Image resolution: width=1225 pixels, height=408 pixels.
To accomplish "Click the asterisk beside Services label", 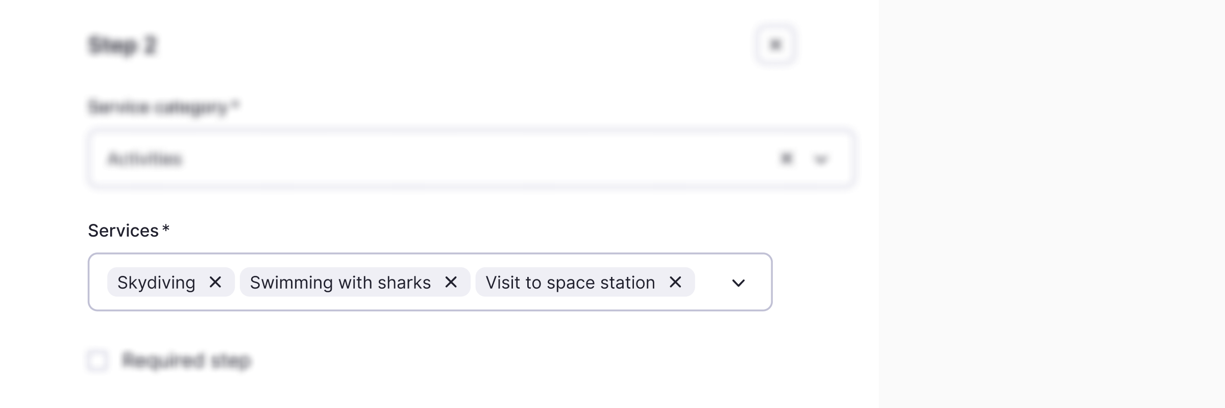I will [166, 229].
